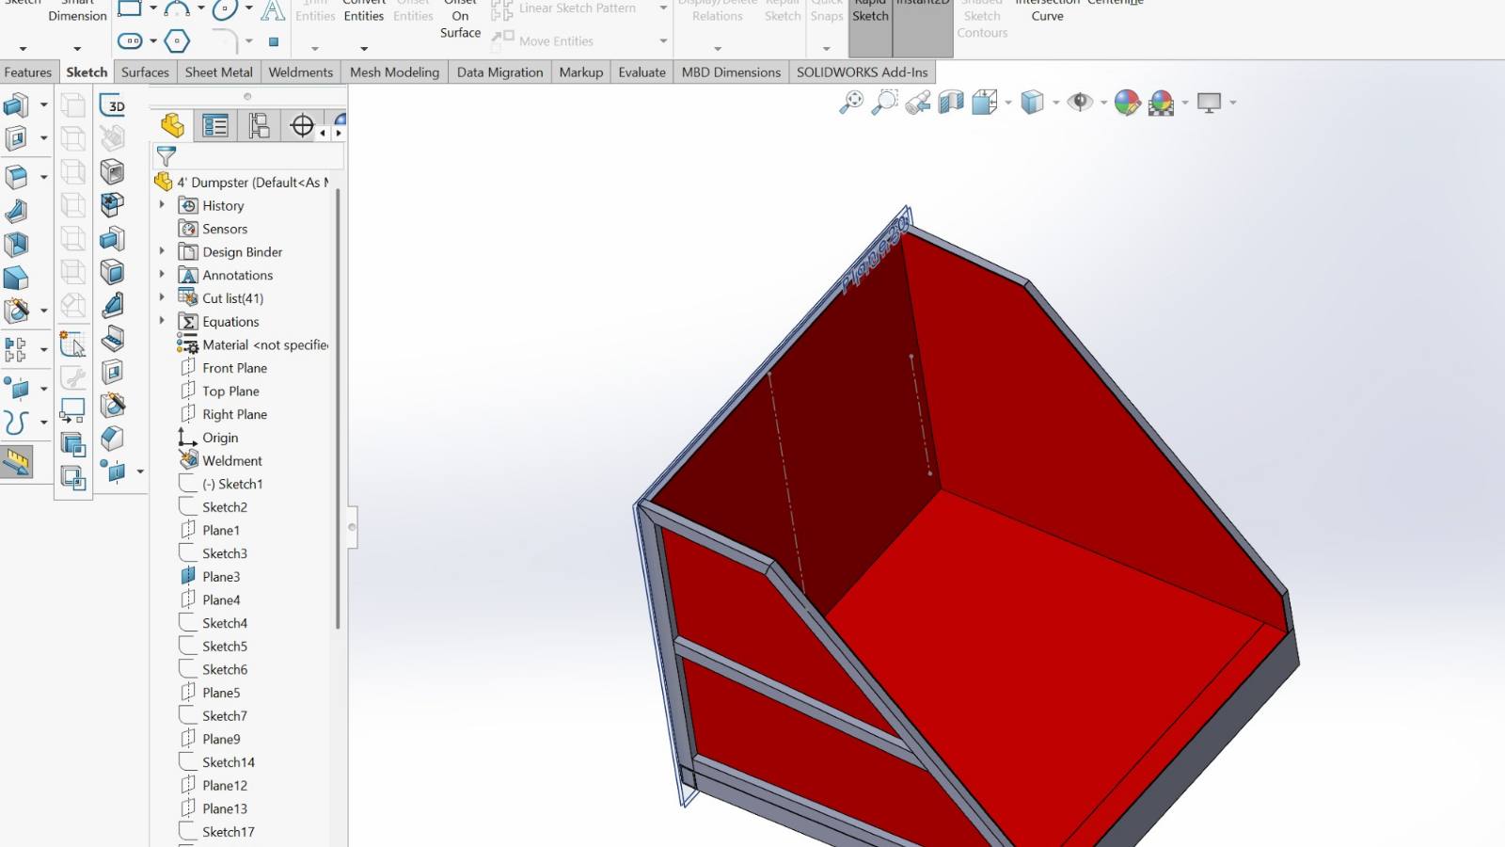Click the Previous View icon
This screenshot has width=1505, height=847.
918,102
